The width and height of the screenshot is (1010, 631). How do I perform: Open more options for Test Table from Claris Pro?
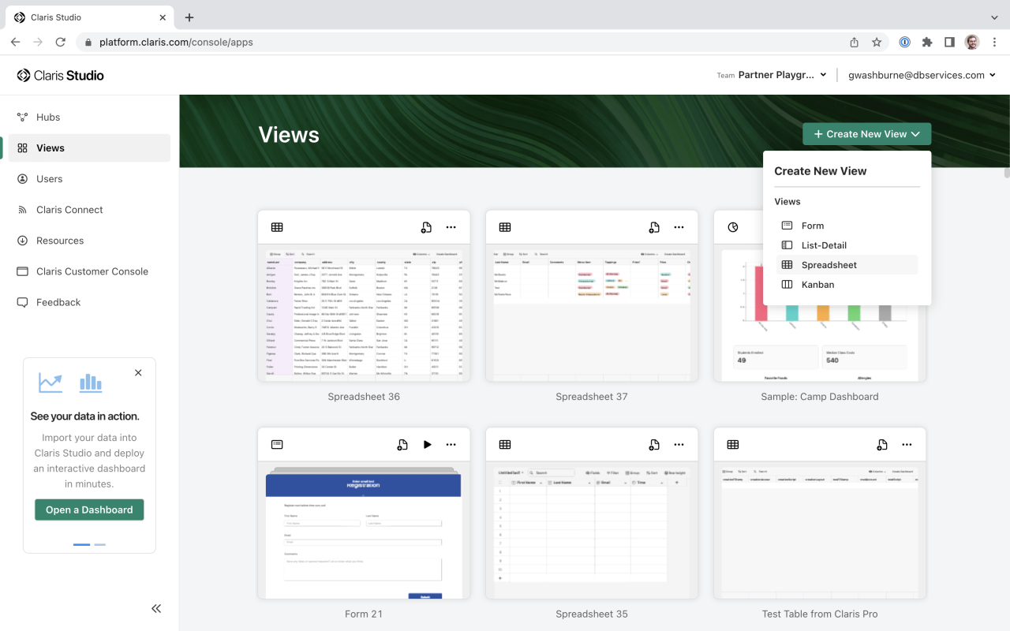point(907,445)
